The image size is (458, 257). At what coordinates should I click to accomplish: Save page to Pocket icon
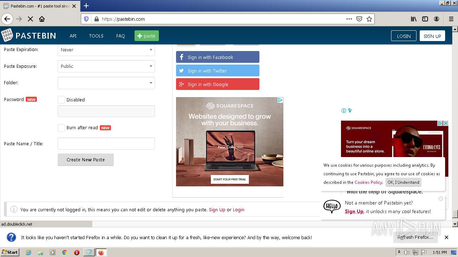[x=359, y=19]
